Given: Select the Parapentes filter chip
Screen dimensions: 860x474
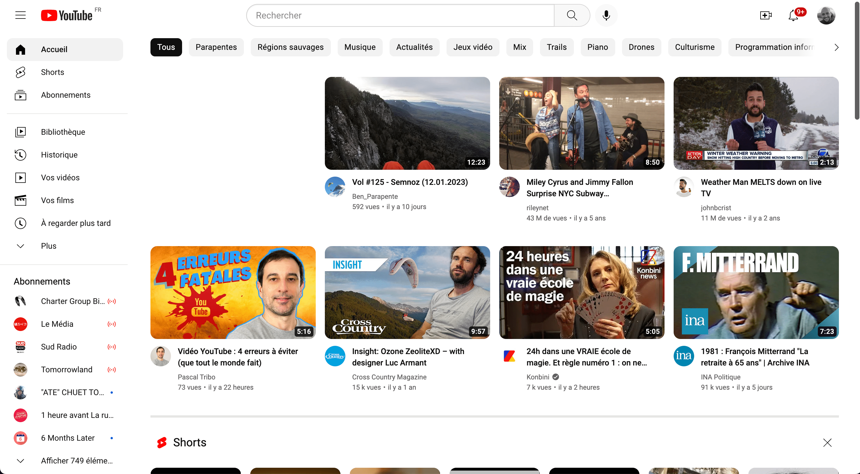Looking at the screenshot, I should [x=216, y=47].
